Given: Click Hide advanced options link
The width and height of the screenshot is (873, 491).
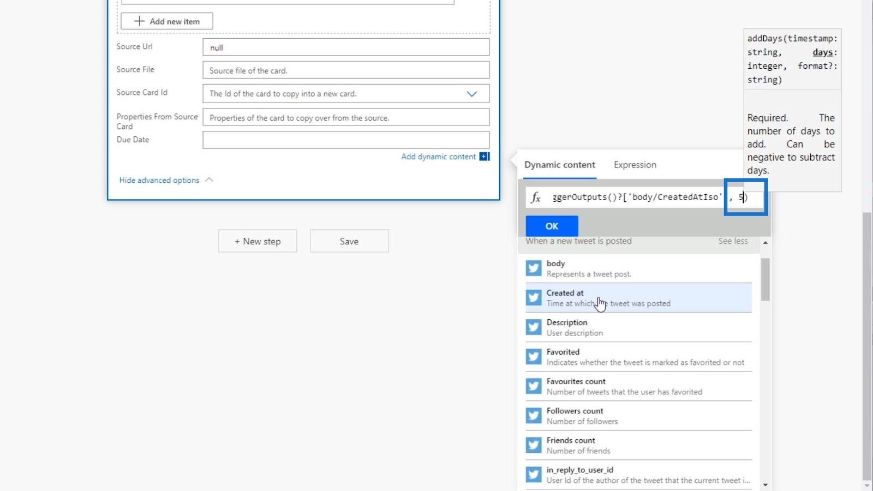Looking at the screenshot, I should pos(159,180).
